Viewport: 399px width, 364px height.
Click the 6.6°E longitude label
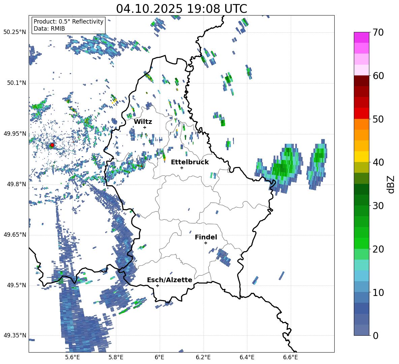[x=290, y=357]
